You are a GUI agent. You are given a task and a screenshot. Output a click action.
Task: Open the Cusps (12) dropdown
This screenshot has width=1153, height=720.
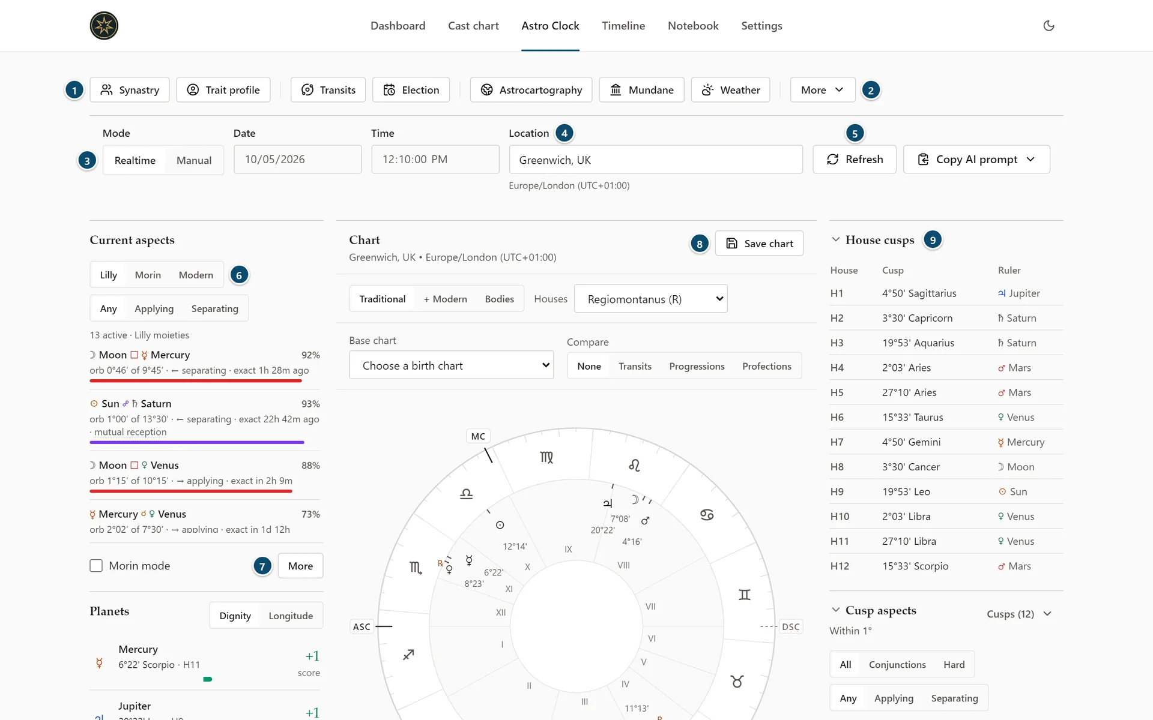tap(1019, 614)
